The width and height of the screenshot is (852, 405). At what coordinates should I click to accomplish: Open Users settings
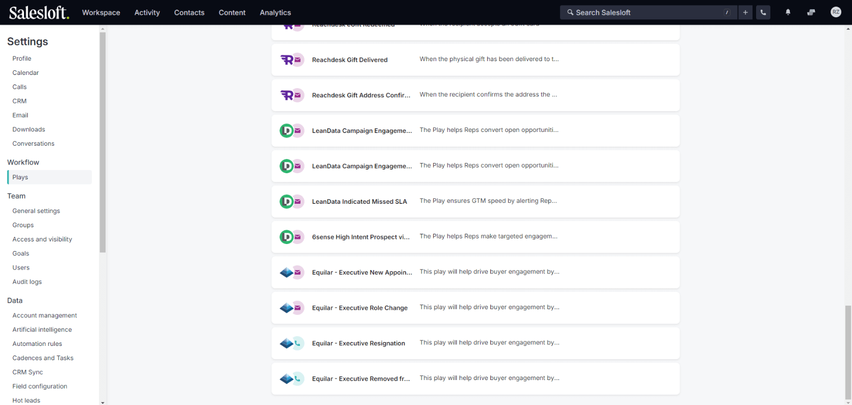[21, 267]
